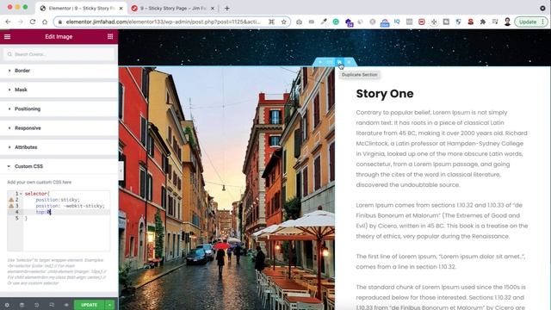Click the warning icon on line 3
The image size is (551, 310).
click(x=11, y=206)
